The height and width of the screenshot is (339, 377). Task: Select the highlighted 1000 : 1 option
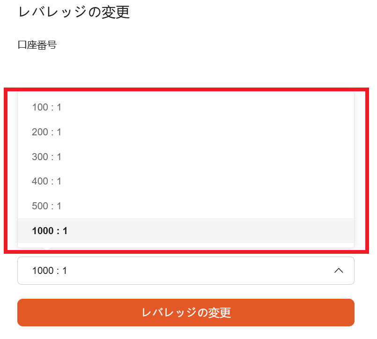50,231
